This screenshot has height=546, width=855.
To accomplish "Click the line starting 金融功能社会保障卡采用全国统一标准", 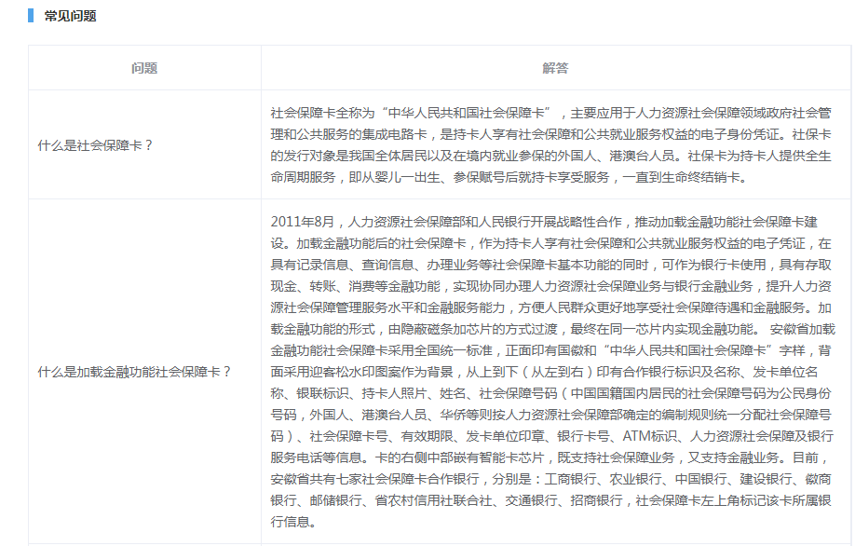I will coord(550,350).
